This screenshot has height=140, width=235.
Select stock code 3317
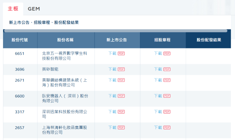20,112
